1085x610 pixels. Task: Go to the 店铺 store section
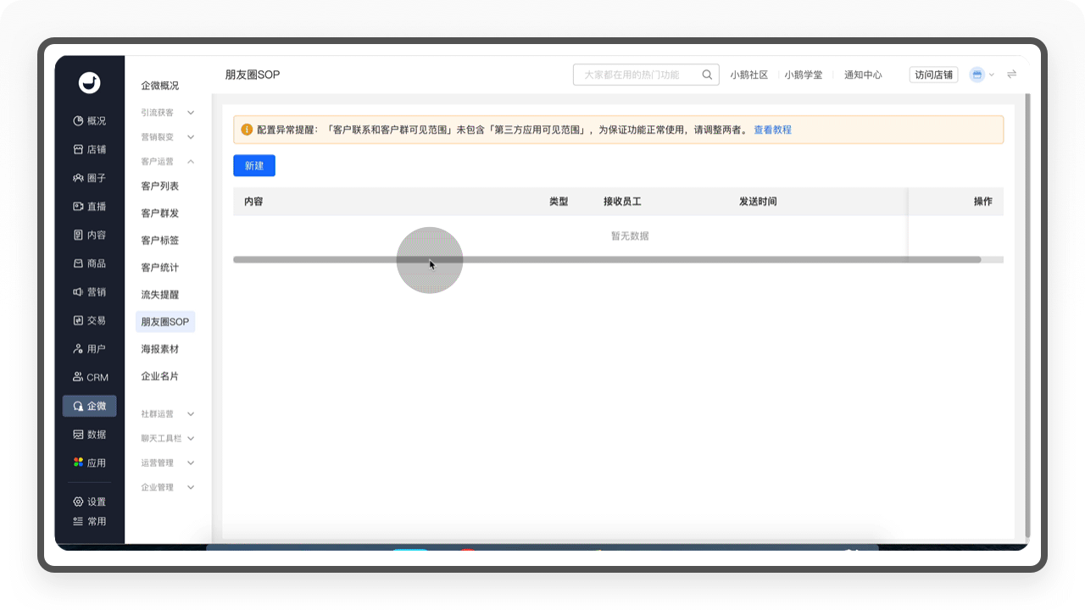click(89, 150)
